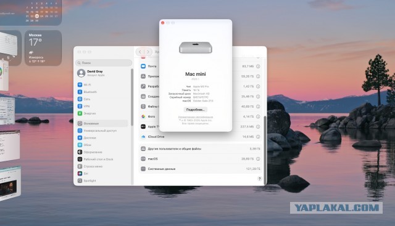Open the question-mark help button in Settings
This screenshot has width=395, height=226.
point(259,179)
